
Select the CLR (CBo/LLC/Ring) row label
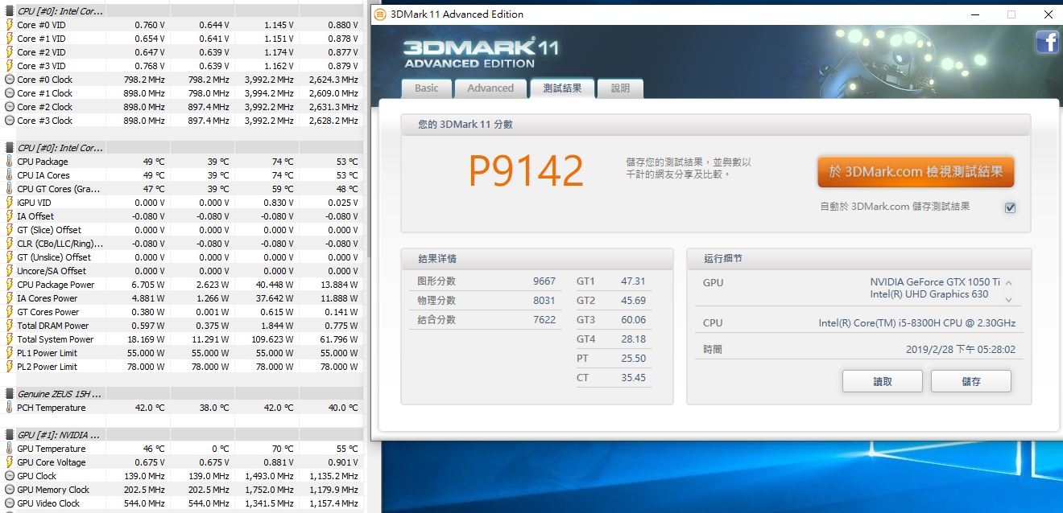(60, 244)
